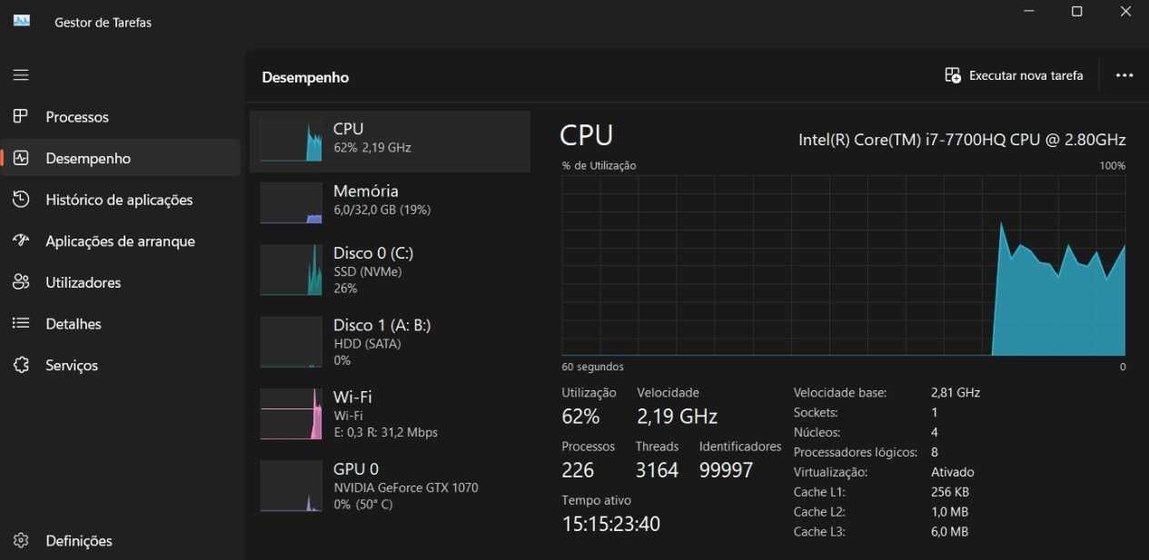Click the Serviços gear icon
Screen dimensions: 1149x560
click(21, 365)
